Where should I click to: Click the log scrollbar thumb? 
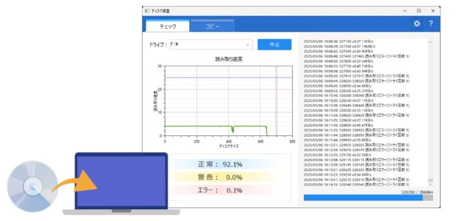[430, 180]
